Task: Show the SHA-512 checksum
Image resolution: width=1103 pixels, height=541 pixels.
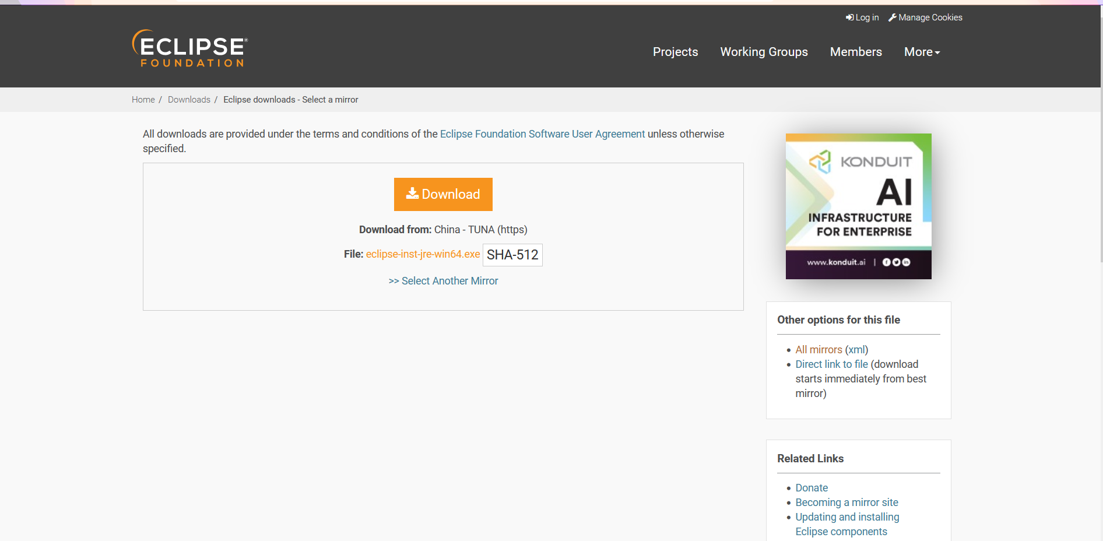Action: pyautogui.click(x=512, y=255)
